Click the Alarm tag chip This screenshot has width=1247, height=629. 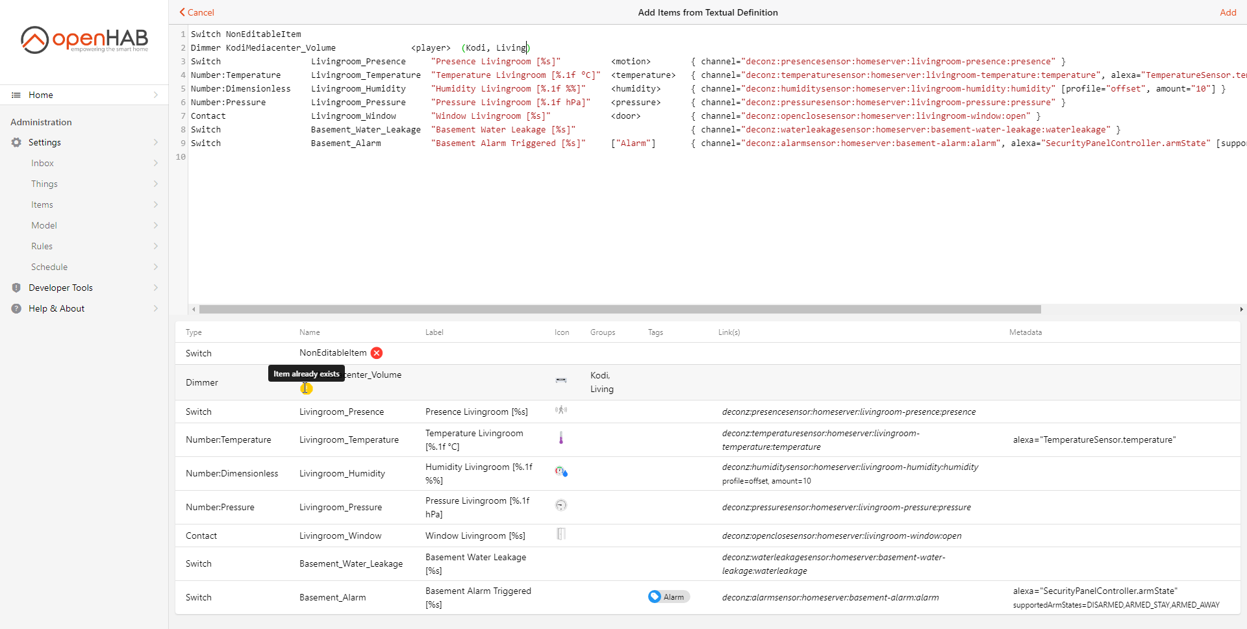668,597
